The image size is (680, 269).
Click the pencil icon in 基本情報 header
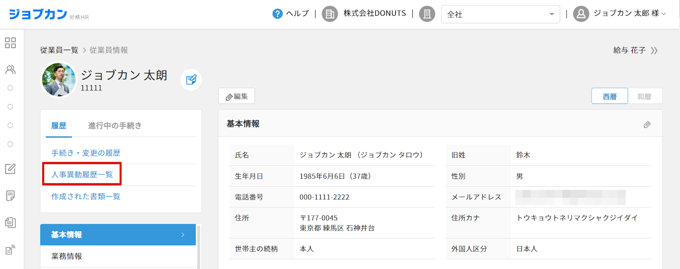coord(647,124)
